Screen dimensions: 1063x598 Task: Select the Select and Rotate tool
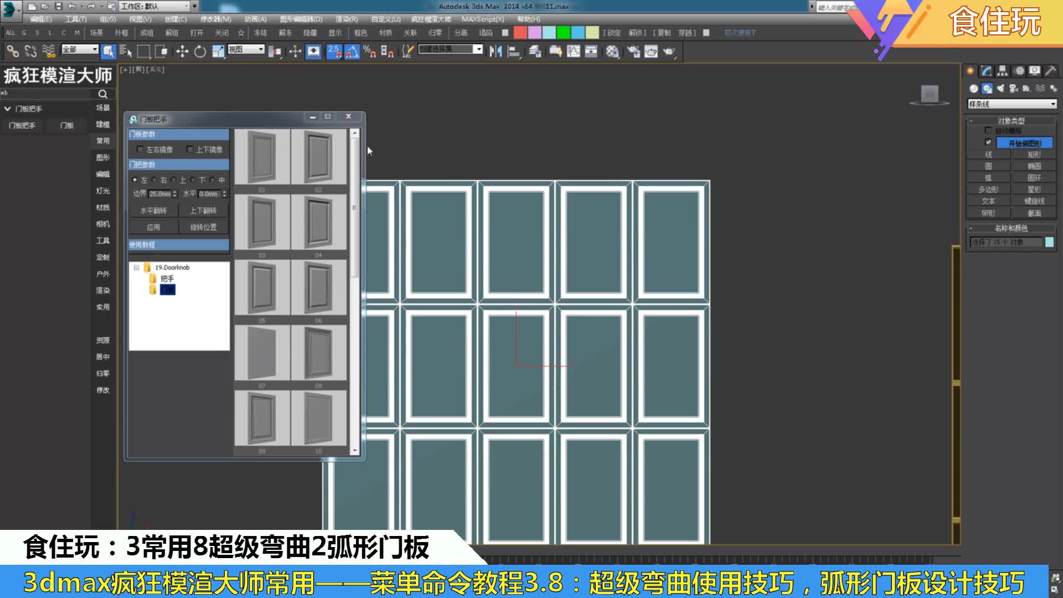tap(199, 52)
